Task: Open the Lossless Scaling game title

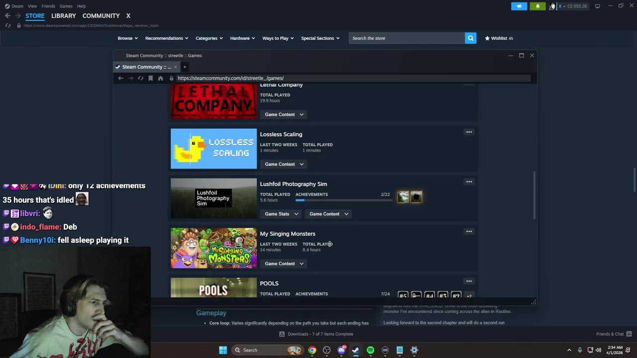Action: (281, 134)
